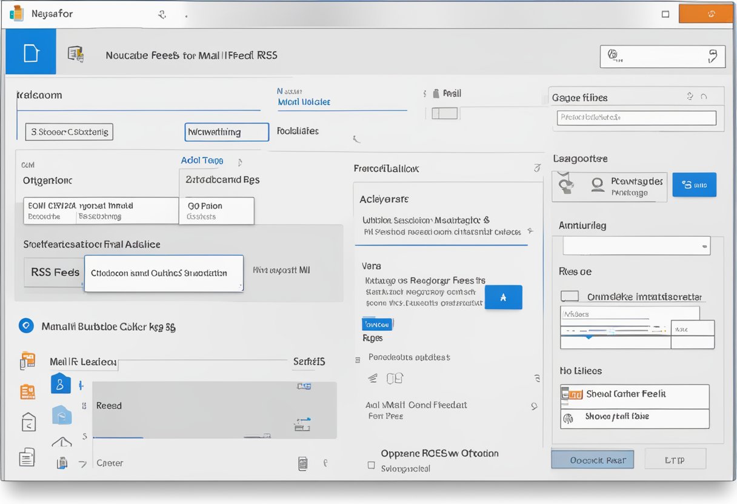Switch to the Mail R Ledeou tab
The image size is (737, 504).
[84, 361]
